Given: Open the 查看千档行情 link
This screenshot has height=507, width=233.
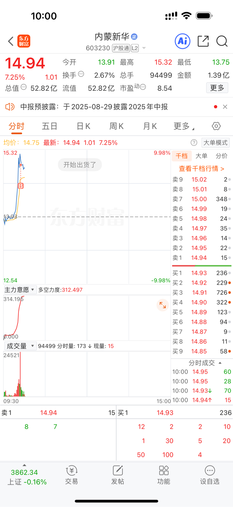Looking at the screenshot, I should tap(201, 168).
